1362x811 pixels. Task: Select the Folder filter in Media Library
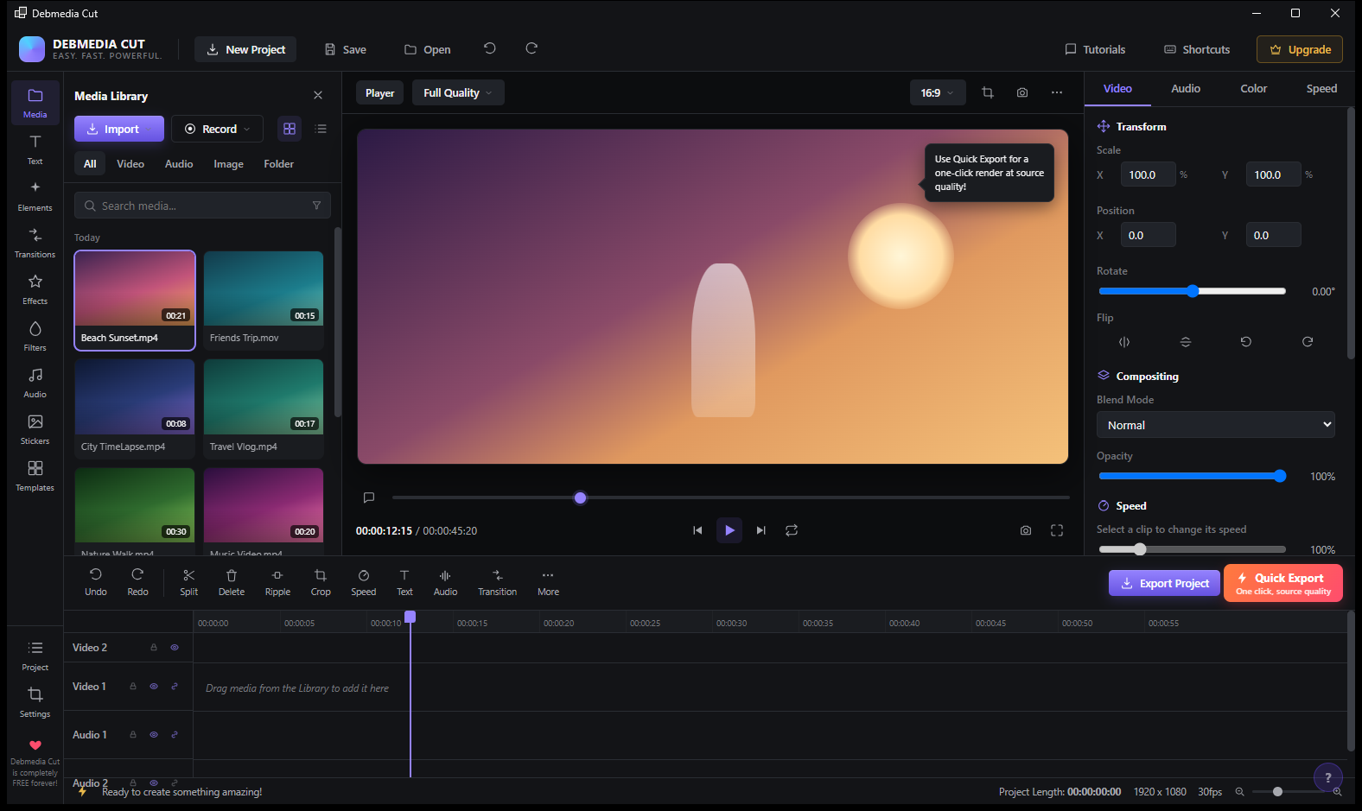tap(278, 164)
